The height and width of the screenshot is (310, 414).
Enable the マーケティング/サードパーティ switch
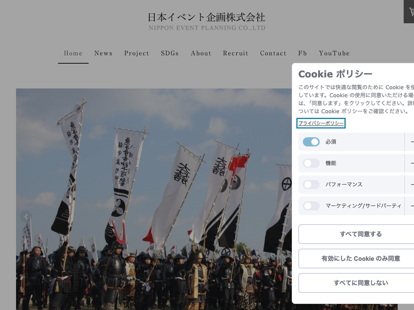click(x=311, y=206)
